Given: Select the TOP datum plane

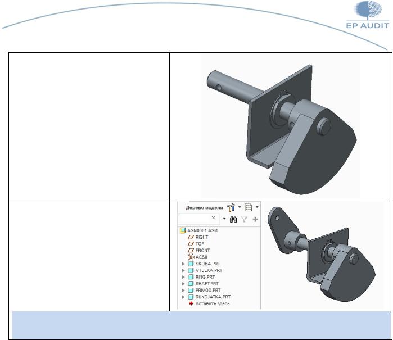Looking at the screenshot, I should click(196, 244).
